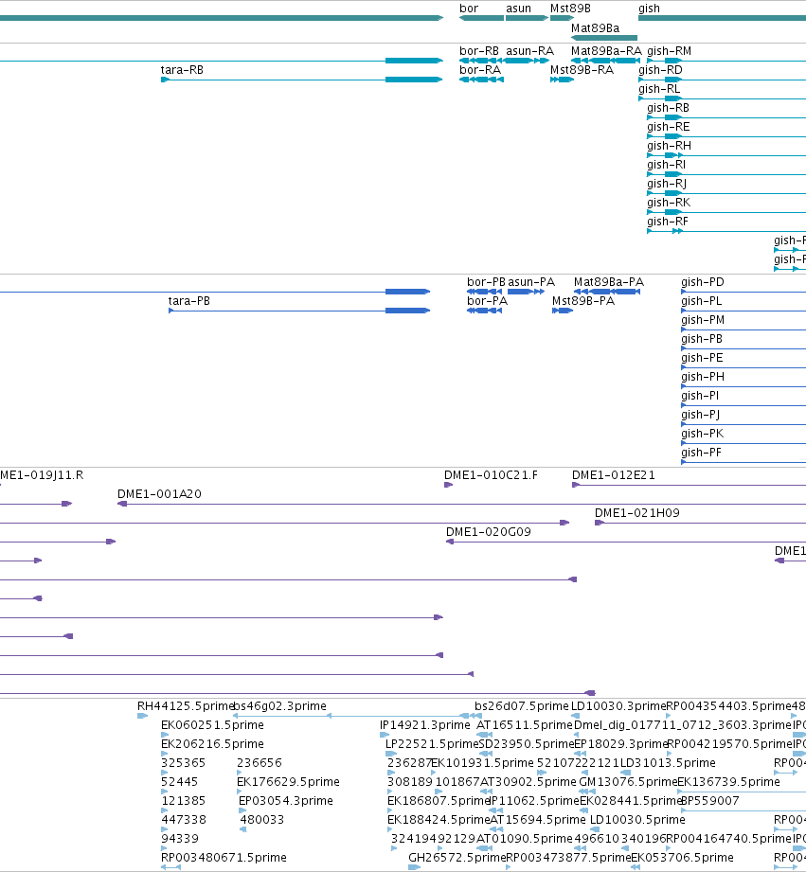The image size is (806, 872).
Task: Open the gish-PE protein label
Action: (702, 358)
